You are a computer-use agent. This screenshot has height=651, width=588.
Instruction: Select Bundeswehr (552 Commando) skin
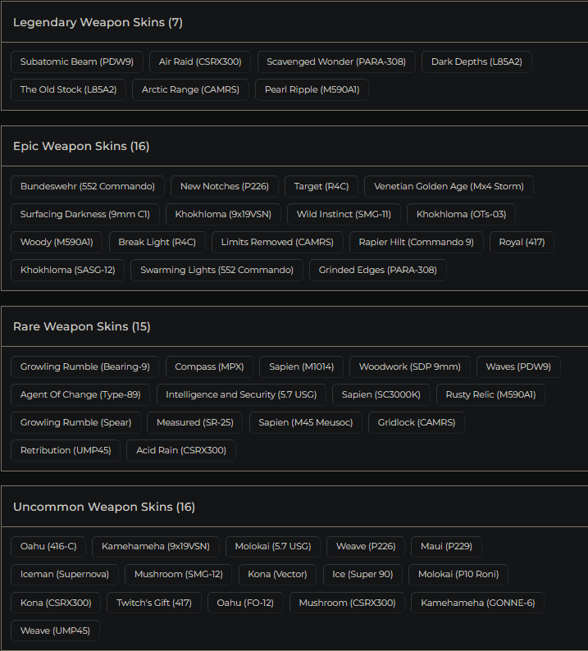tap(88, 186)
